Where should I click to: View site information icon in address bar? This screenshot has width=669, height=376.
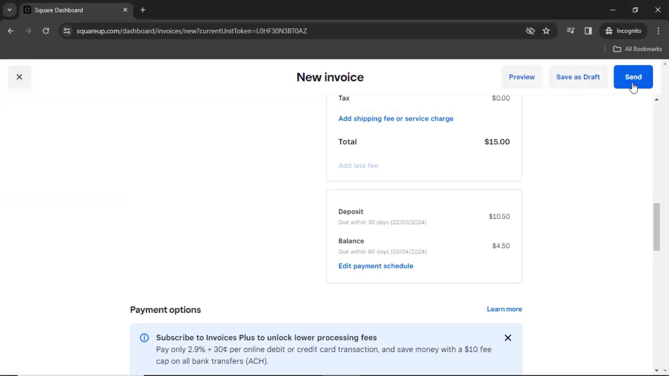click(x=67, y=31)
